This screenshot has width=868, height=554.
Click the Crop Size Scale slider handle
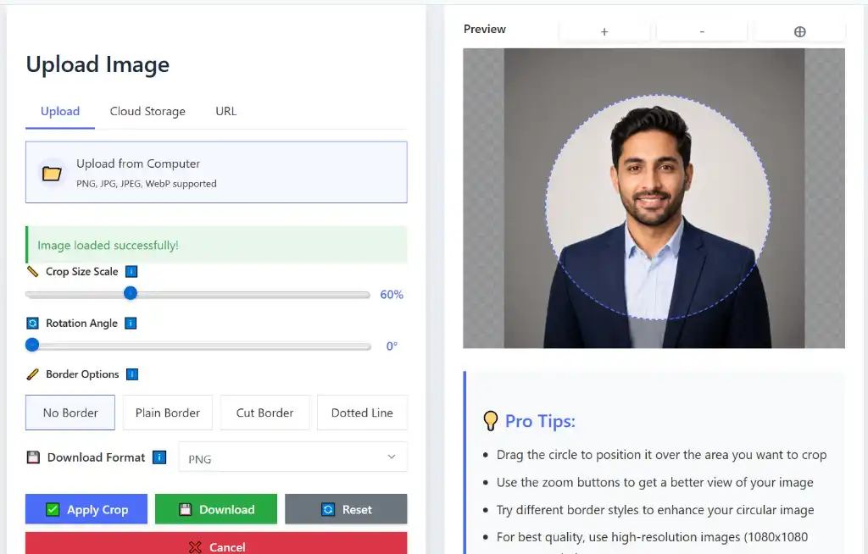[131, 293]
